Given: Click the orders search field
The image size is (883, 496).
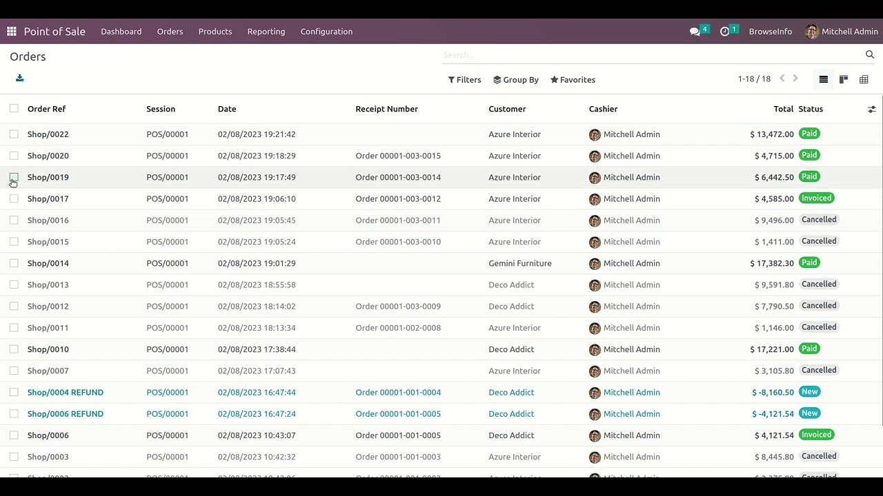Looking at the screenshot, I should click(652, 54).
